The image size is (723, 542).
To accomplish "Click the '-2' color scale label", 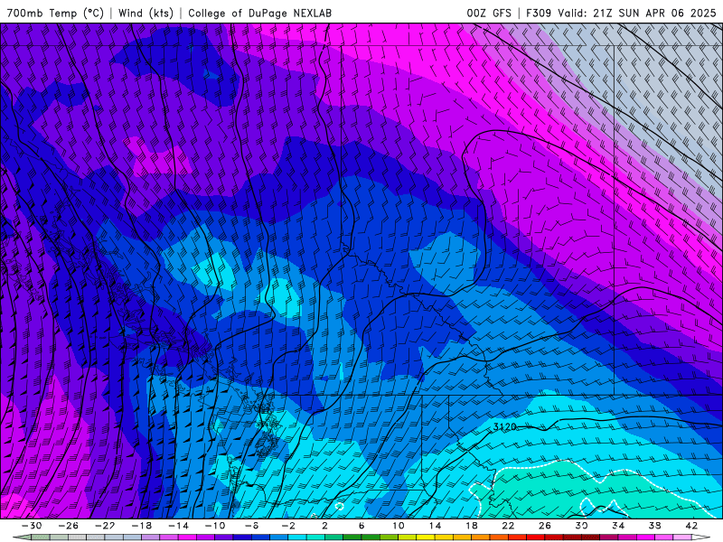I will [x=288, y=526].
